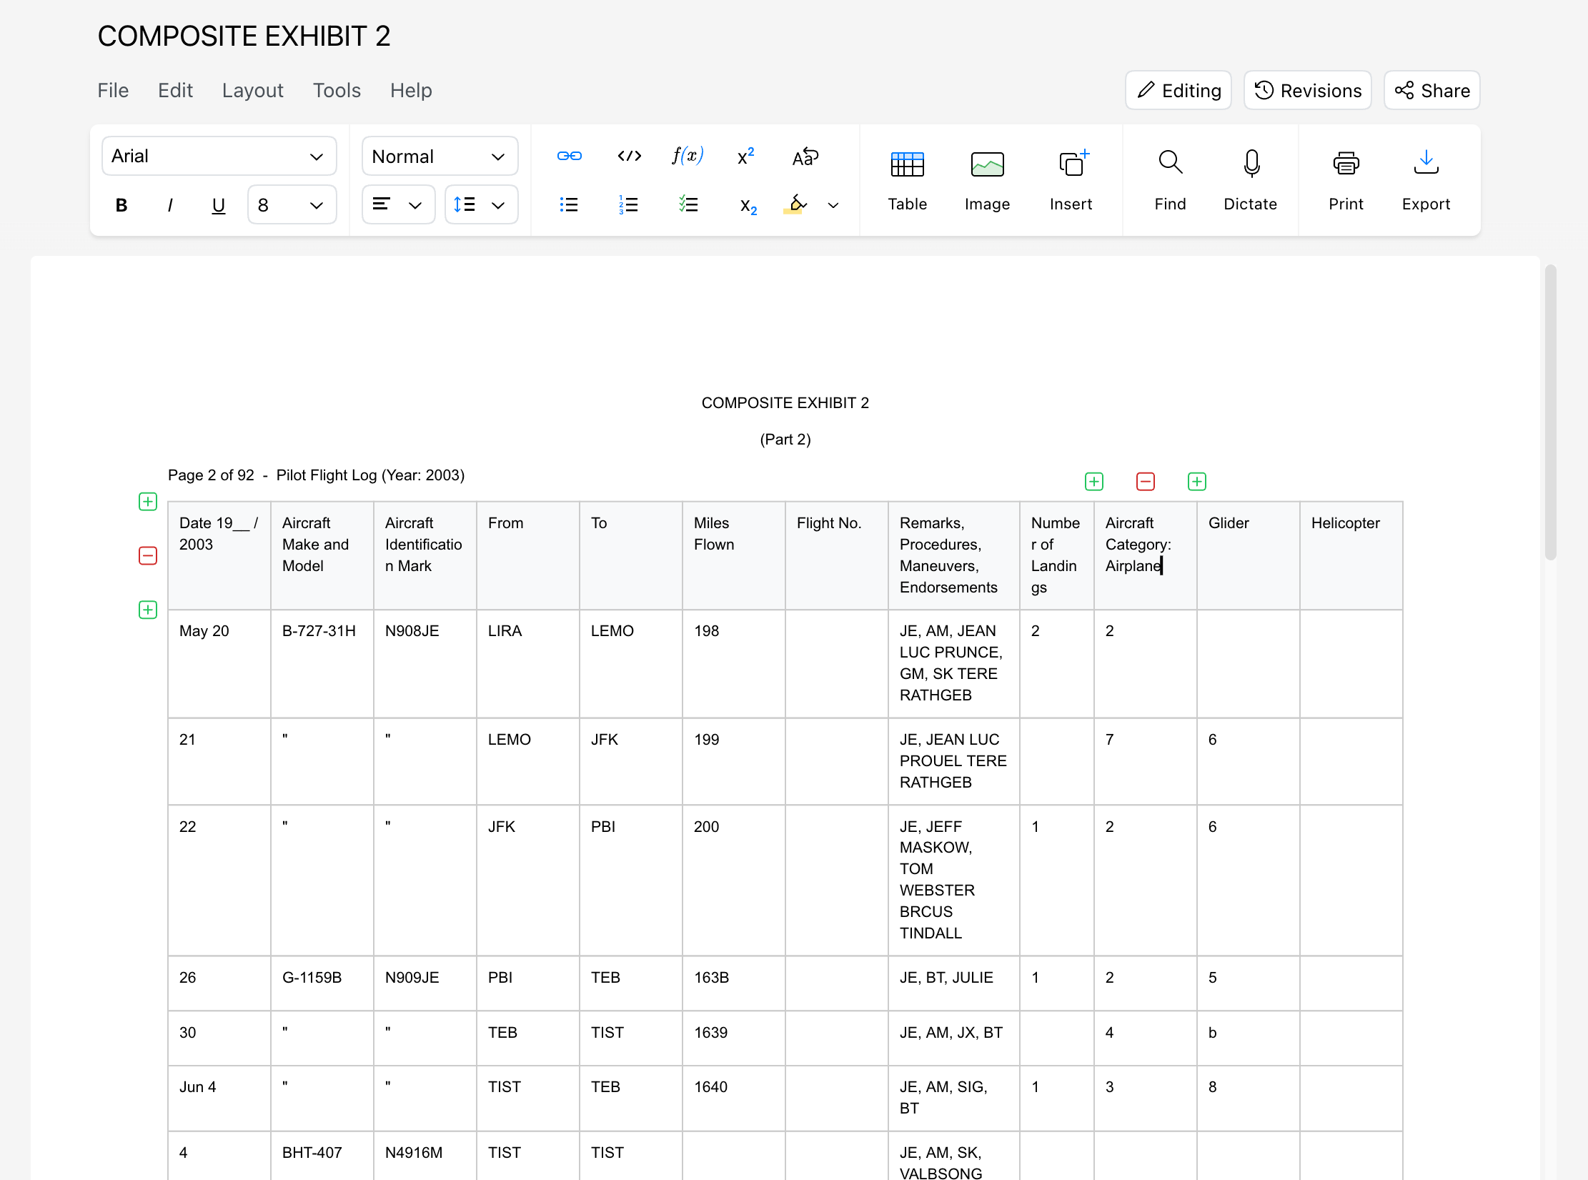The image size is (1588, 1180).
Task: Open Revisions history
Action: pos(1308,90)
